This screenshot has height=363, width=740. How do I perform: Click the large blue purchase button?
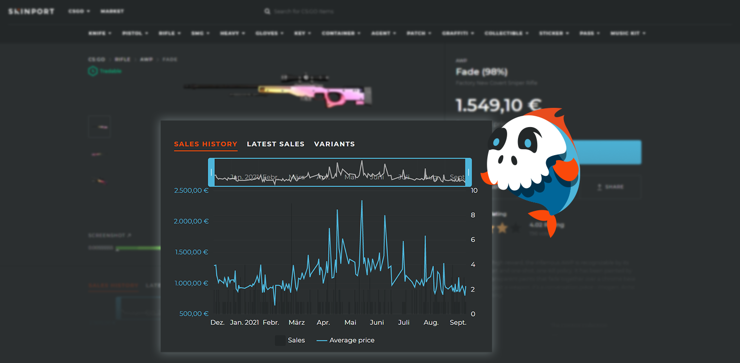point(611,152)
